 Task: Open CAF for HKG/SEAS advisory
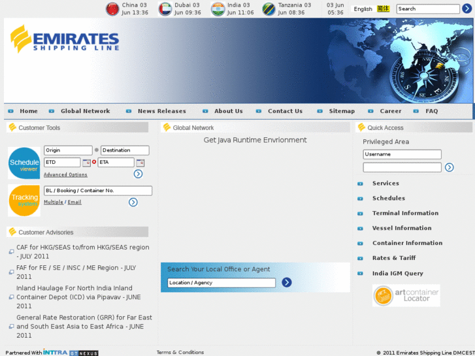point(83,251)
